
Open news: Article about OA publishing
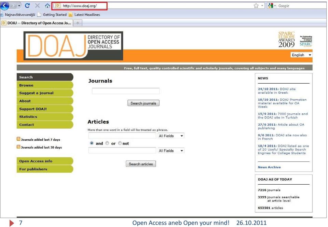click(281, 126)
